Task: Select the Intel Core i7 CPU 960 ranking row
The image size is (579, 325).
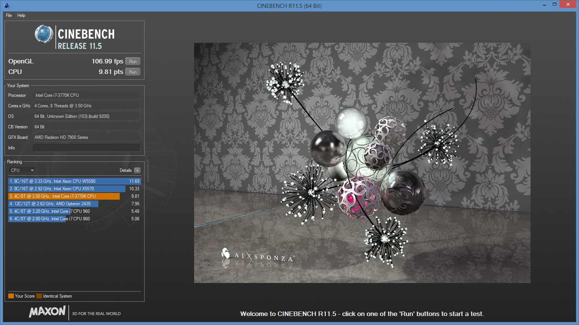Action: (x=74, y=211)
